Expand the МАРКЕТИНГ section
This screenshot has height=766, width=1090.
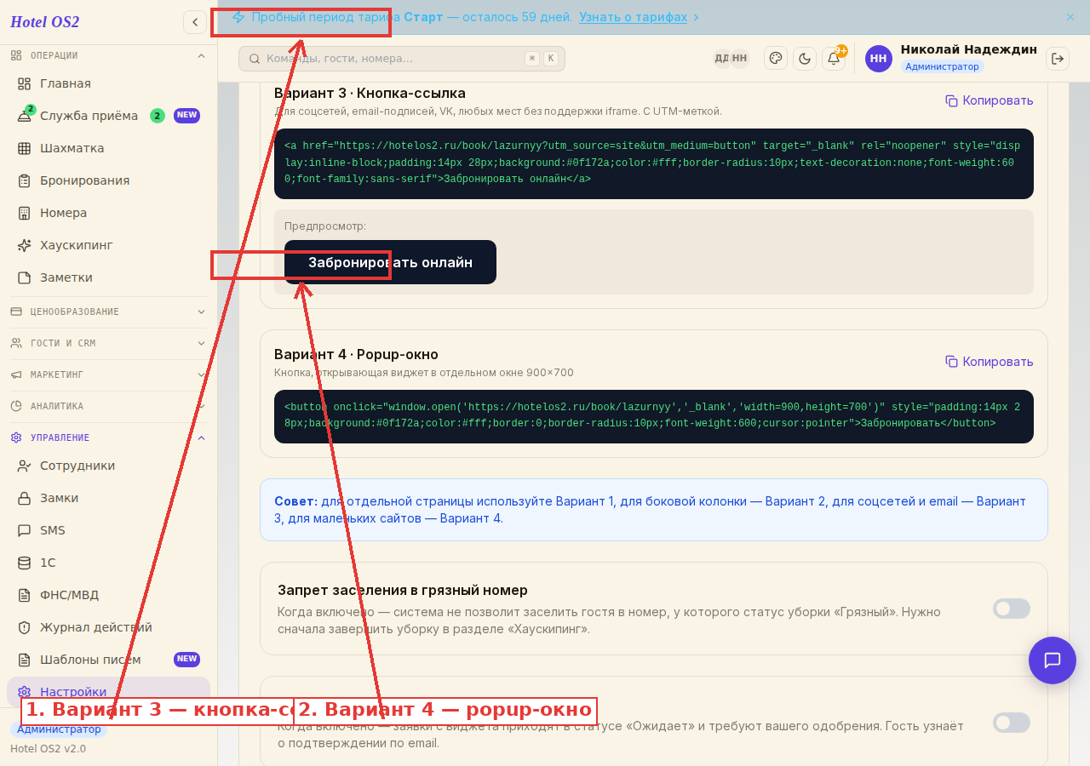point(108,374)
